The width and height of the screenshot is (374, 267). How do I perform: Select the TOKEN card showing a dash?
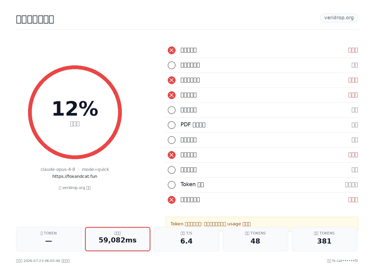click(x=49, y=239)
